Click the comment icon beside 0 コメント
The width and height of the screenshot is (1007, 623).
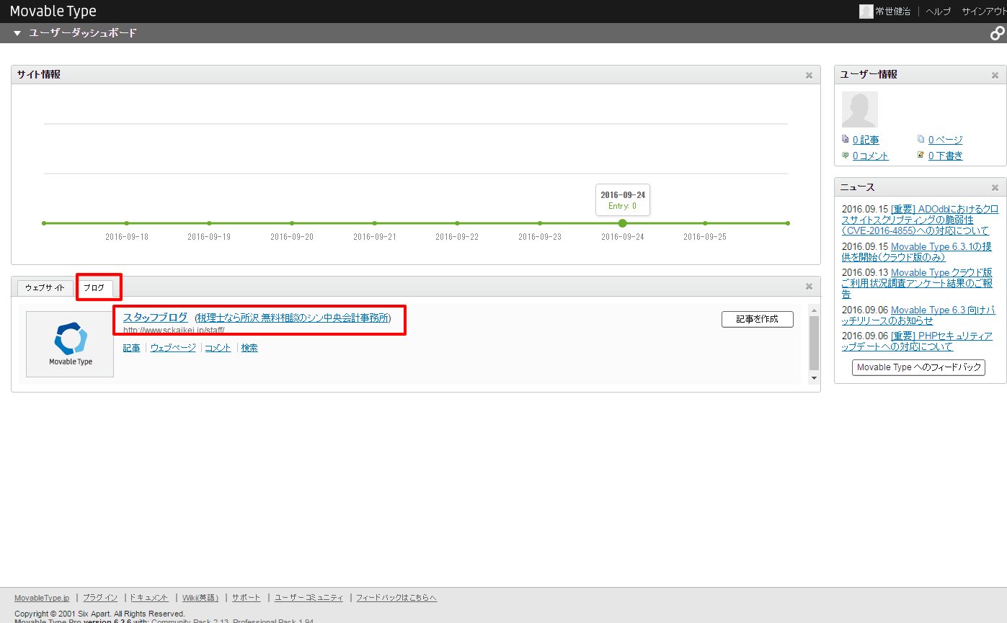846,155
